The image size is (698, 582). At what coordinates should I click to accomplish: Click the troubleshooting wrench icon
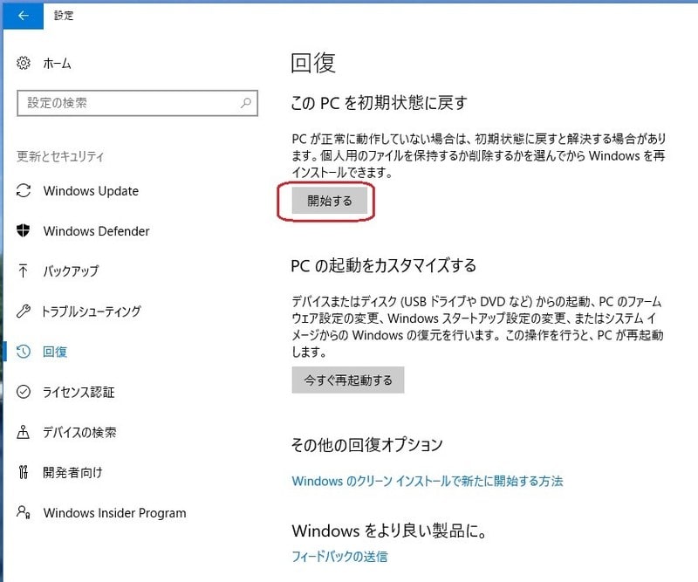pos(24,311)
